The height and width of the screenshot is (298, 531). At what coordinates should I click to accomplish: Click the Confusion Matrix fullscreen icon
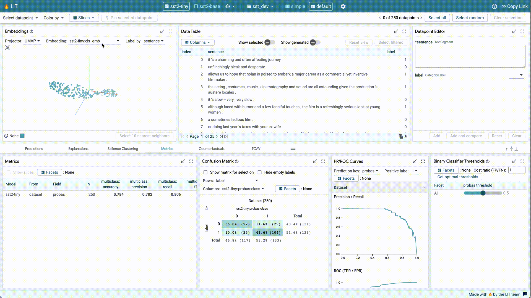point(323,161)
